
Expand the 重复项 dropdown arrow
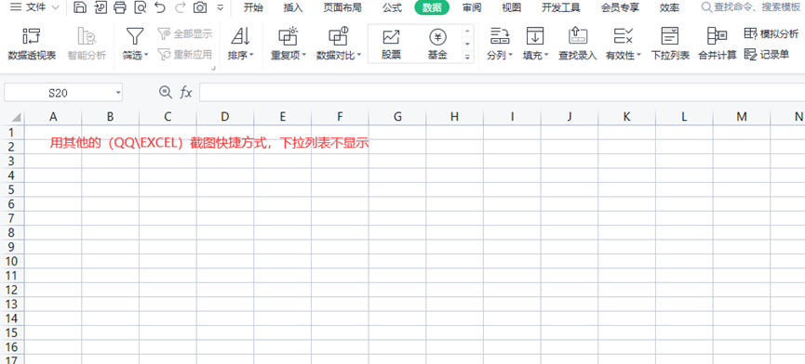point(303,55)
